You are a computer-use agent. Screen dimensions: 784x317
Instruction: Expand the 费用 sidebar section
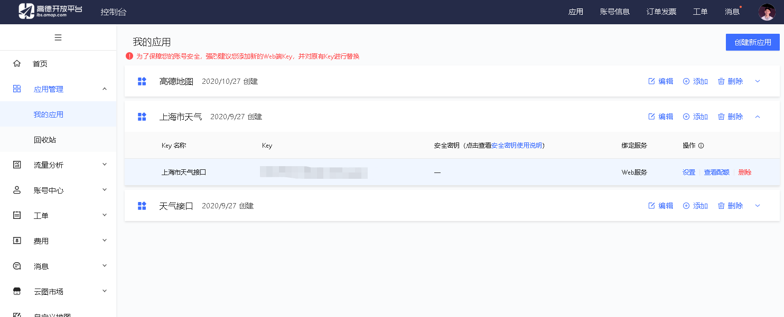click(105, 241)
